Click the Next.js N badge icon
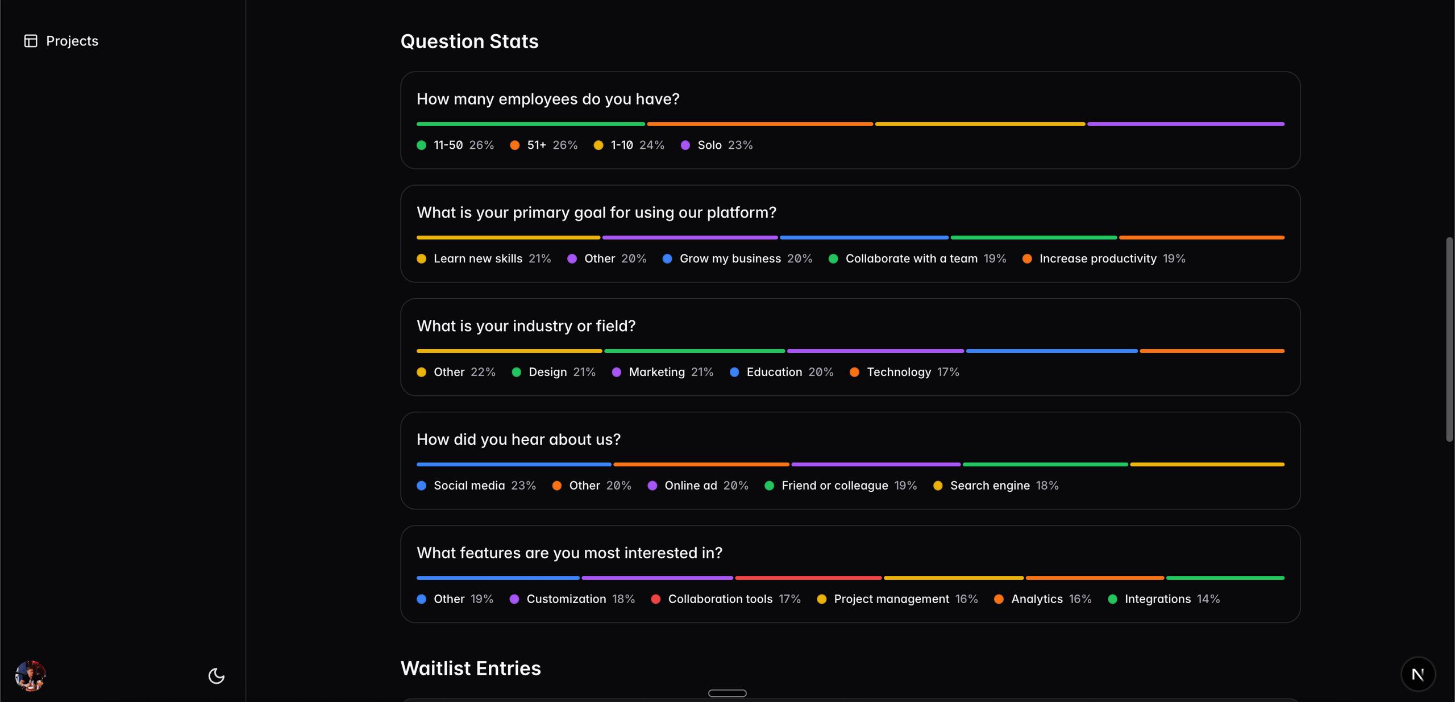This screenshot has height=702, width=1455. click(x=1418, y=674)
